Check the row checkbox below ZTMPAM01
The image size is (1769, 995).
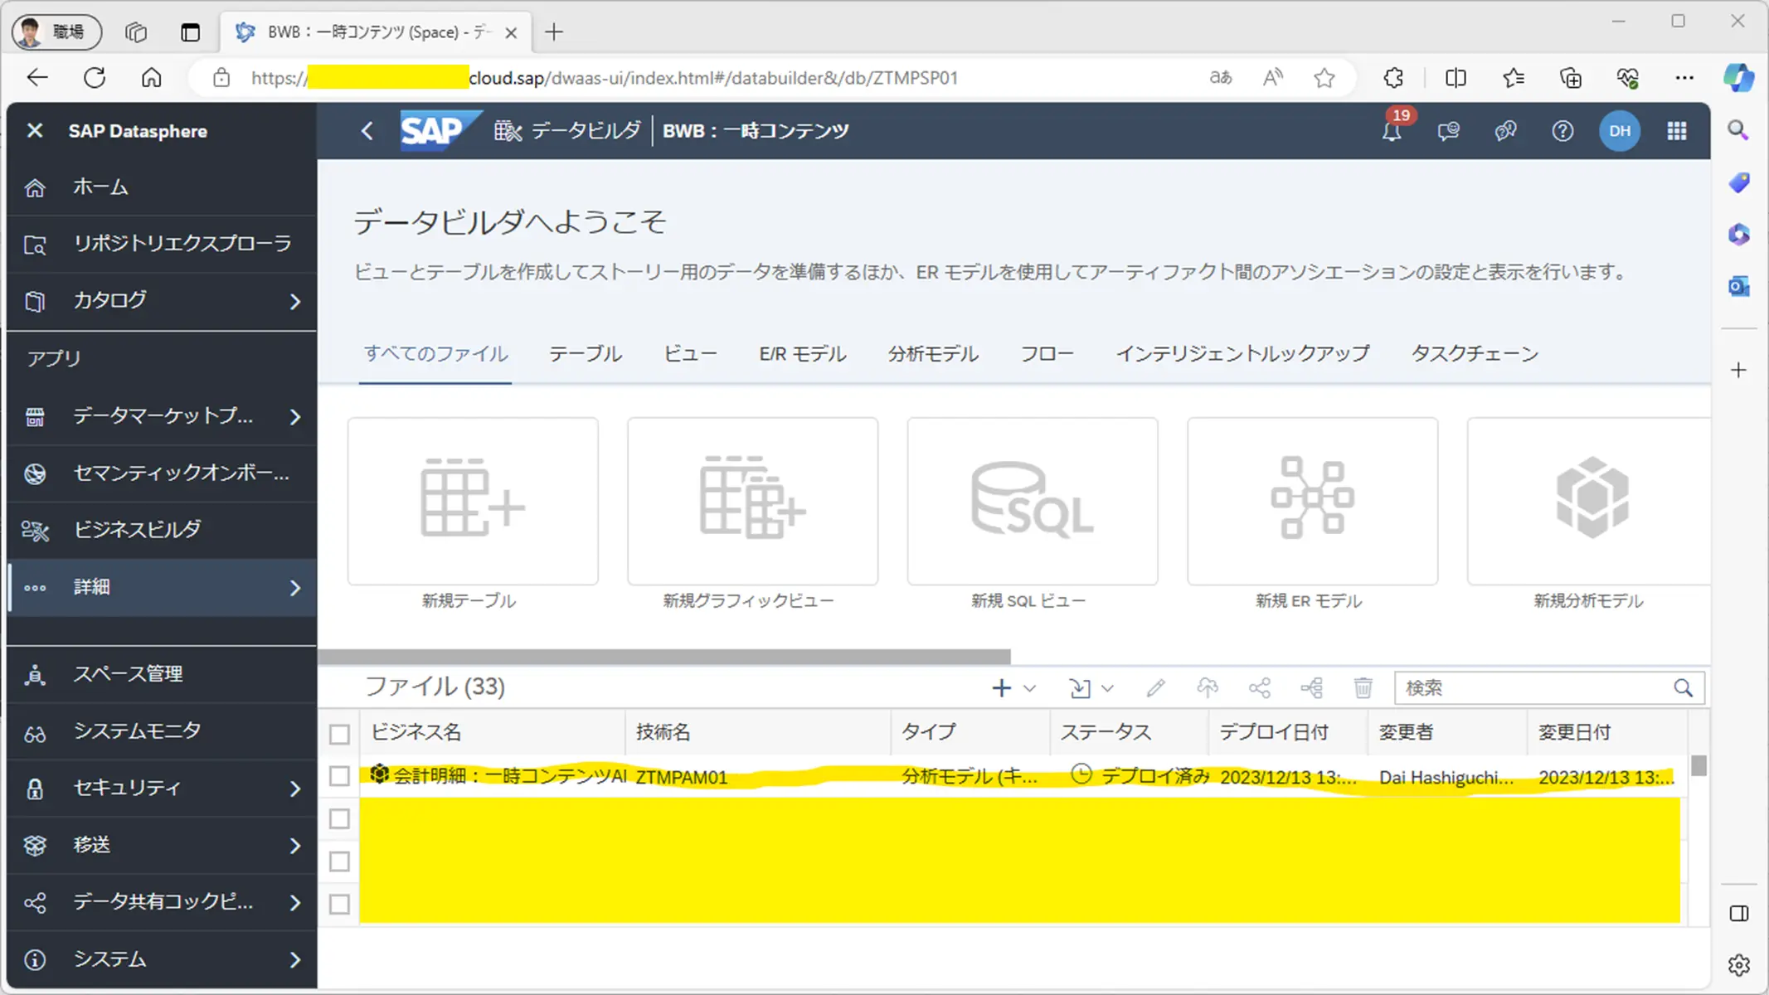coord(339,819)
